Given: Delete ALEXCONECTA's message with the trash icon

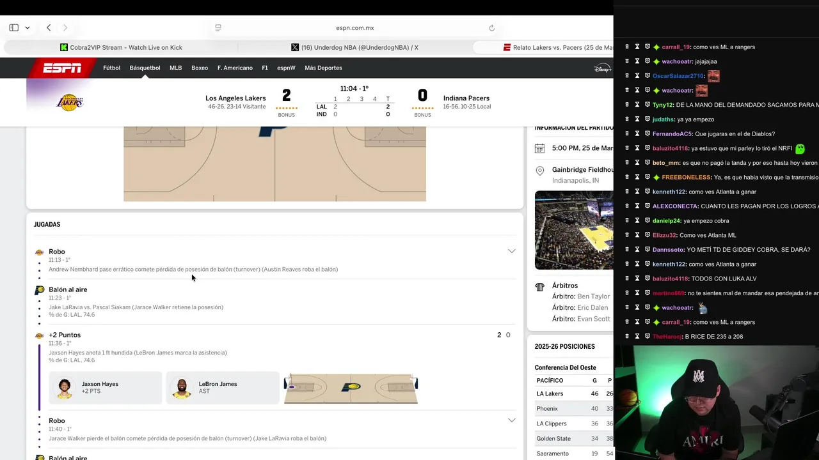Looking at the screenshot, I should 627,206.
